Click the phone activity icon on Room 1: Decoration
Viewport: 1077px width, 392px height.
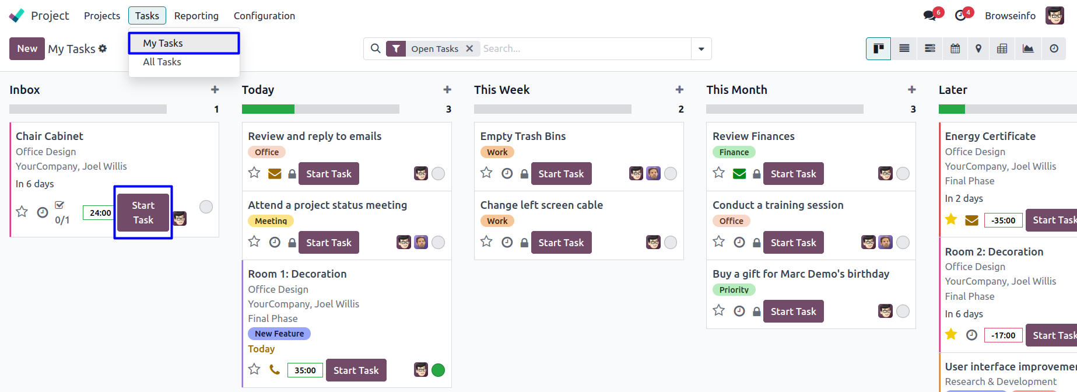click(275, 370)
